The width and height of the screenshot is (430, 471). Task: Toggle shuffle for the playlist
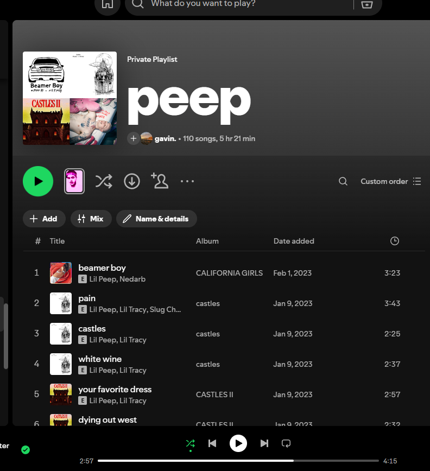coord(104,181)
